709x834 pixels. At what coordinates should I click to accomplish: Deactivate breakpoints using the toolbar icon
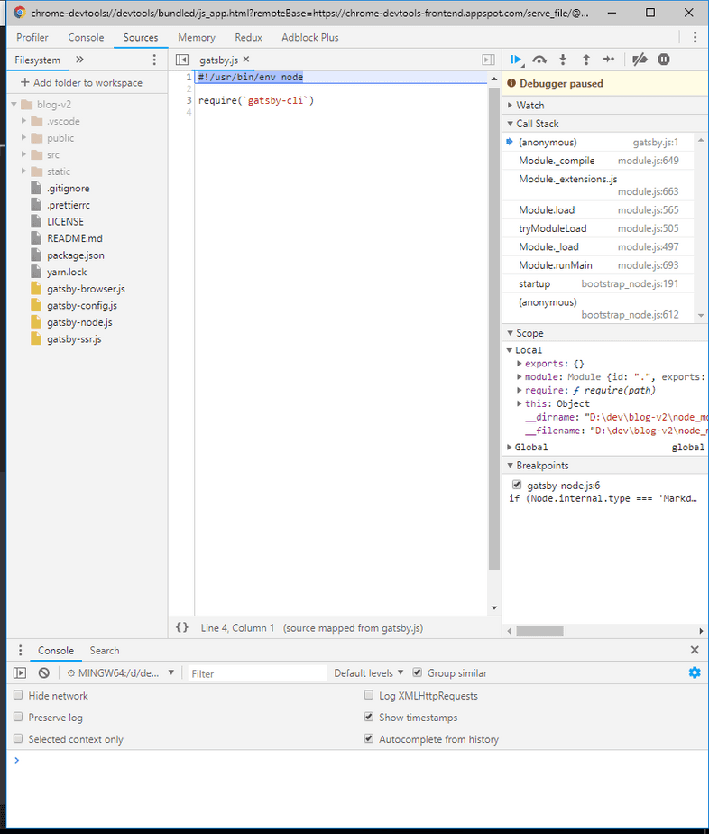point(640,60)
